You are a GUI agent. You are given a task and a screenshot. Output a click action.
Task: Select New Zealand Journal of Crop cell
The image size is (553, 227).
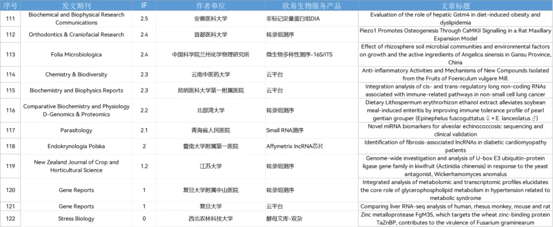[x=76, y=166]
